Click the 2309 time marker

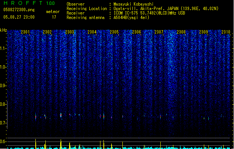pyautogui.click(x=203, y=32)
